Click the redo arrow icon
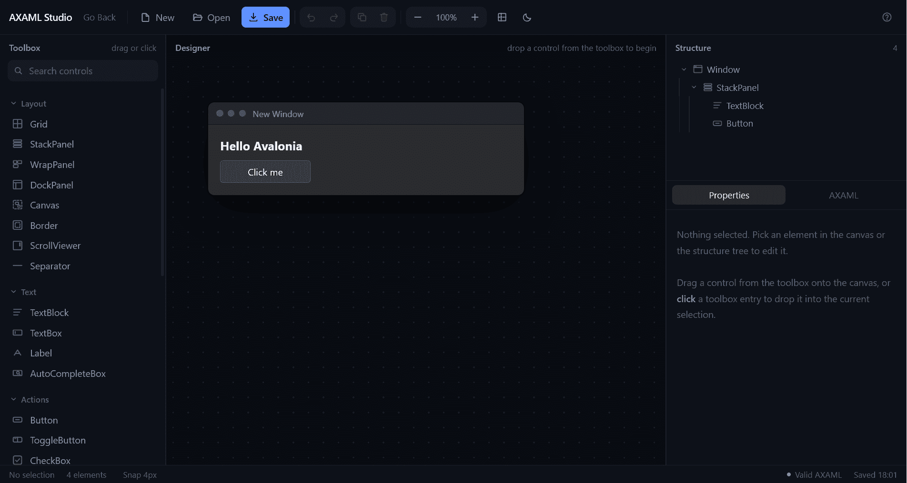This screenshot has height=483, width=907. (x=334, y=18)
